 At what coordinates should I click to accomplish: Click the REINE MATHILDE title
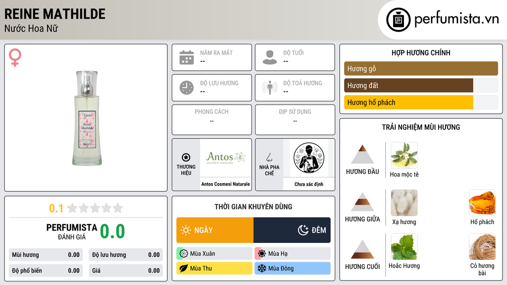[54, 14]
